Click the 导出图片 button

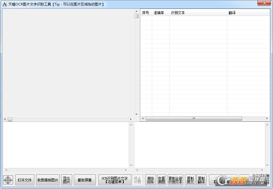67,180
